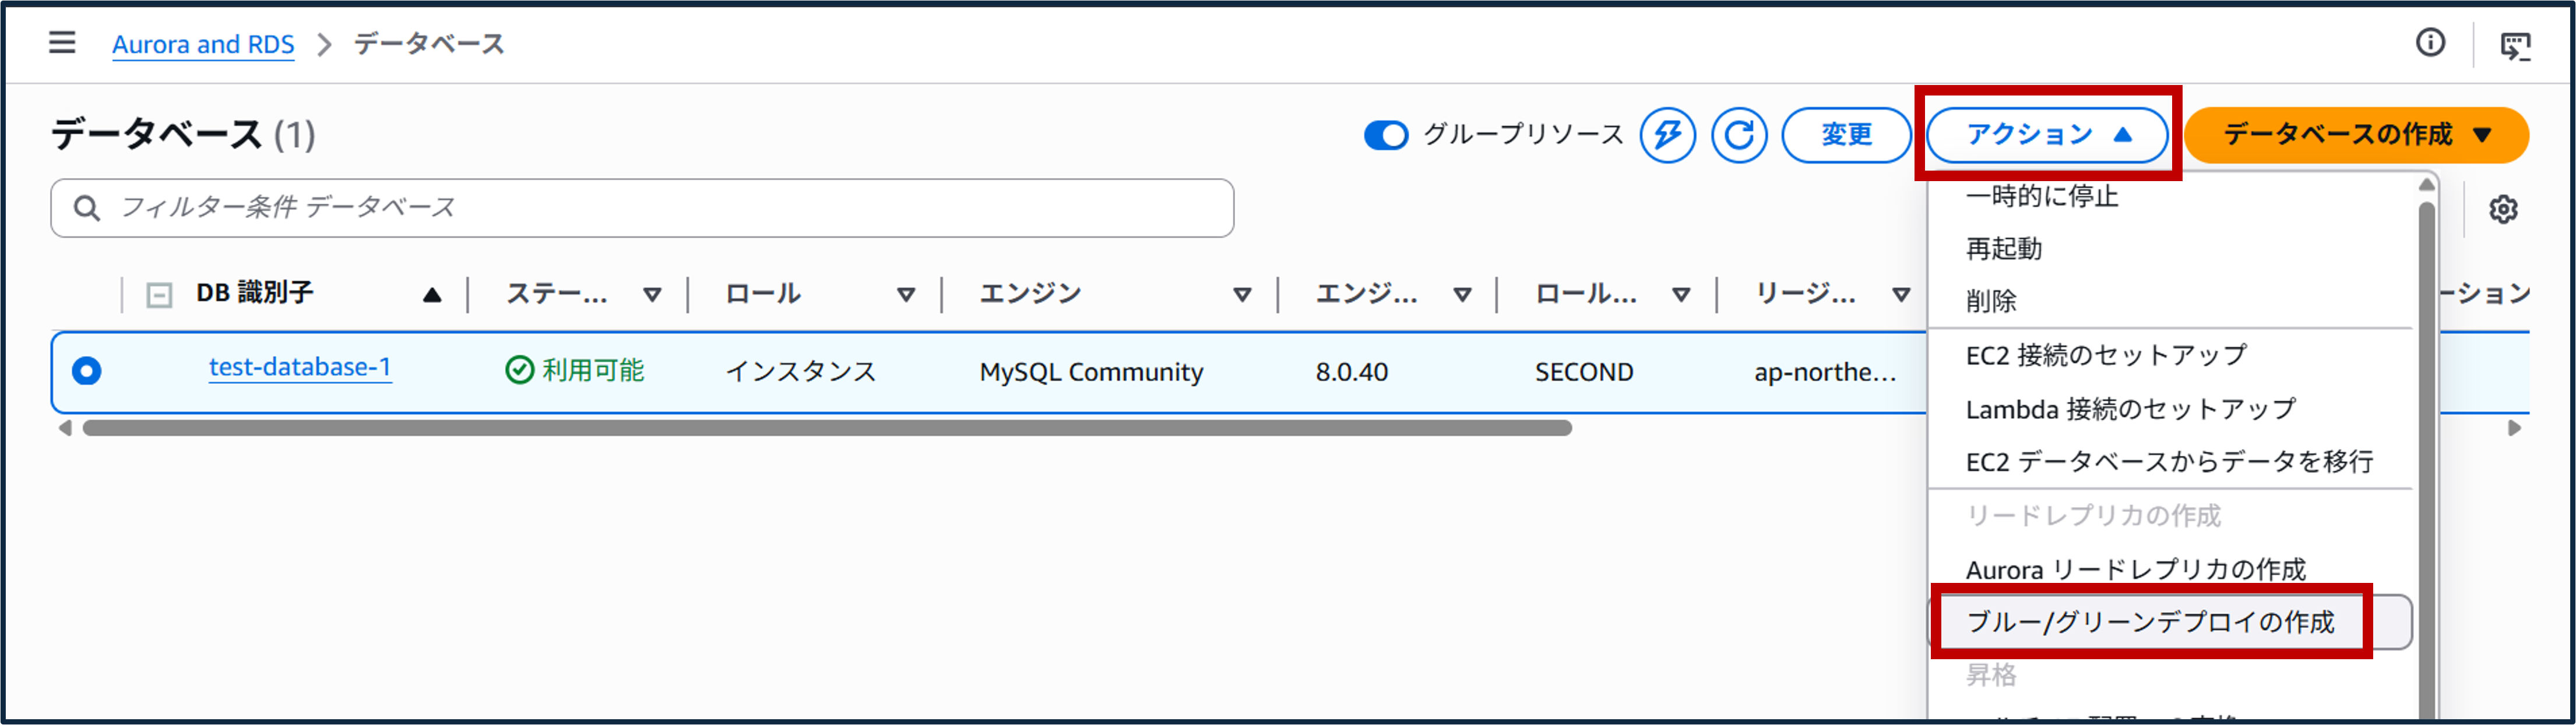The height and width of the screenshot is (725, 2576).
Task: Disable the グループリソース toggle
Action: coord(1385,136)
